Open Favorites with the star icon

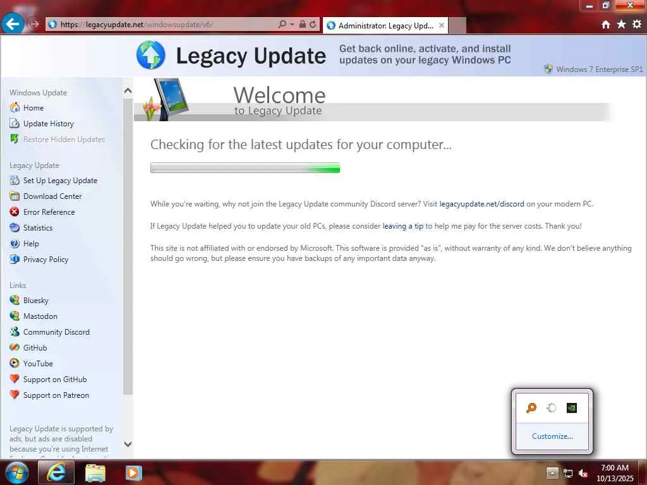click(x=621, y=25)
